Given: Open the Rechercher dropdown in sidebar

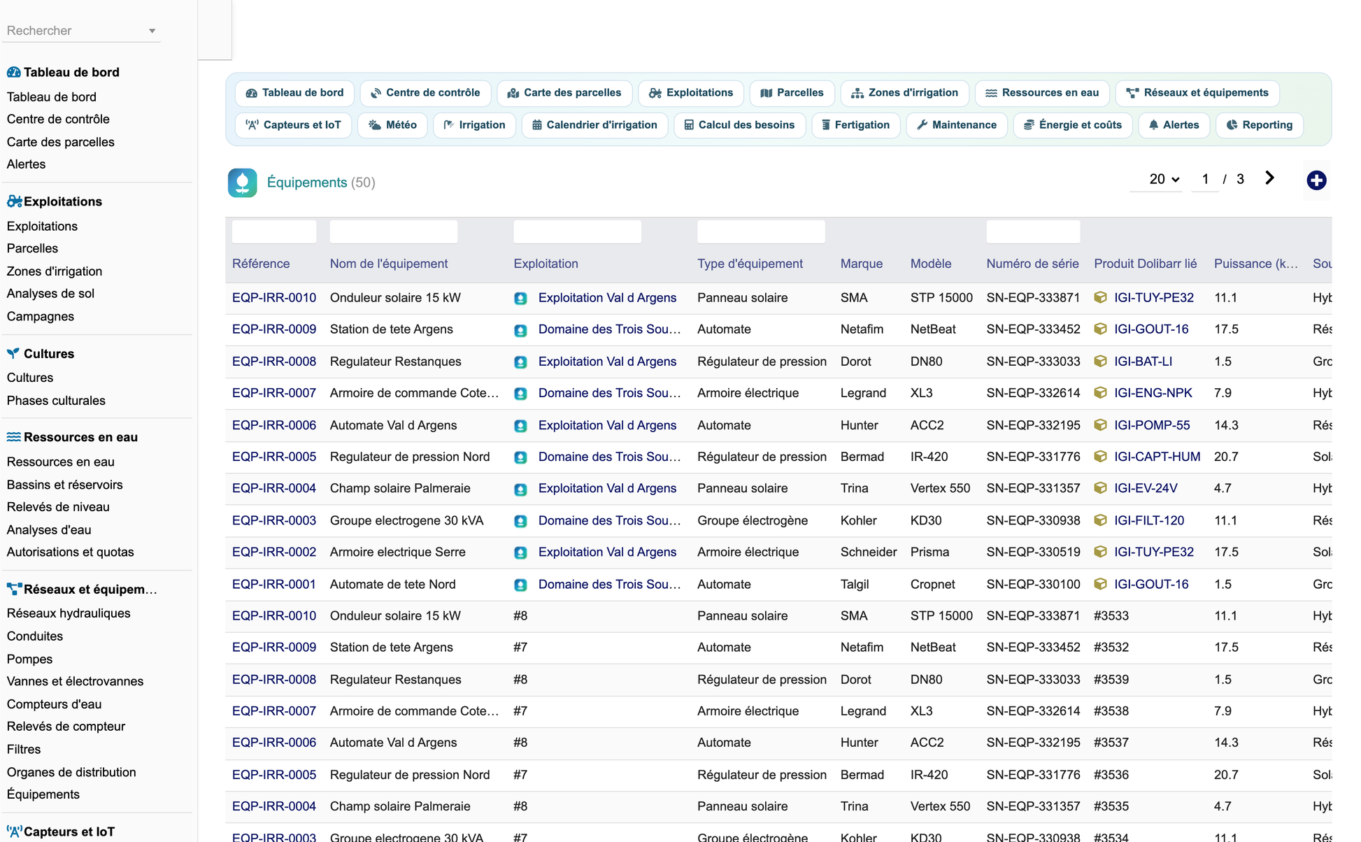Looking at the screenshot, I should tap(81, 31).
